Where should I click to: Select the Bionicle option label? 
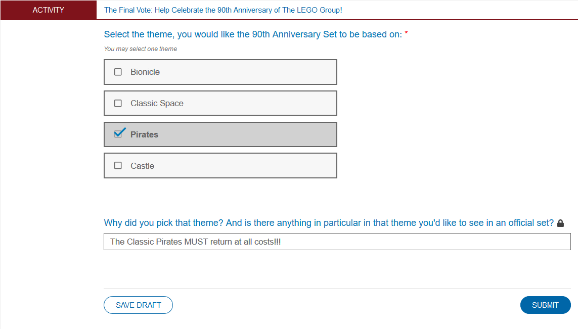[x=145, y=72]
